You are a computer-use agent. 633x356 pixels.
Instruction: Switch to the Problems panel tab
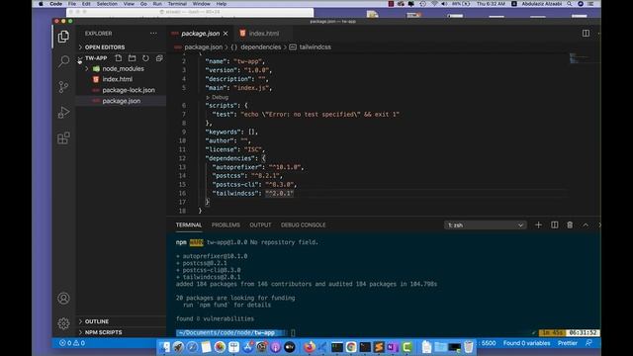pyautogui.click(x=226, y=224)
